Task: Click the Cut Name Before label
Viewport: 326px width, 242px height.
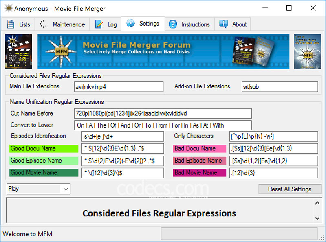Action: [x=32, y=113]
